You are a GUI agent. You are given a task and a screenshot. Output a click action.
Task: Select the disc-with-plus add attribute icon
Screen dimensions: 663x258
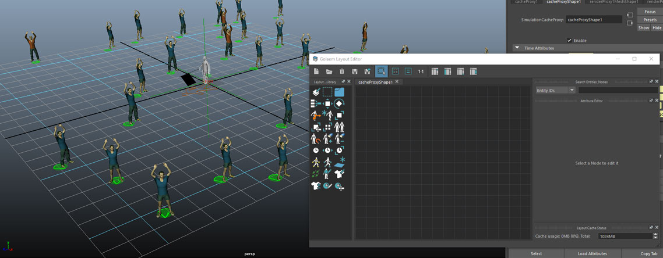(339, 185)
